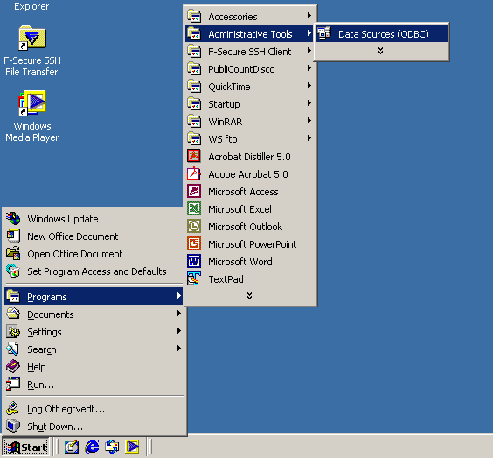Viewport: 493px width, 458px height.
Task: Click the New Office Document icon
Action: pos(13,236)
